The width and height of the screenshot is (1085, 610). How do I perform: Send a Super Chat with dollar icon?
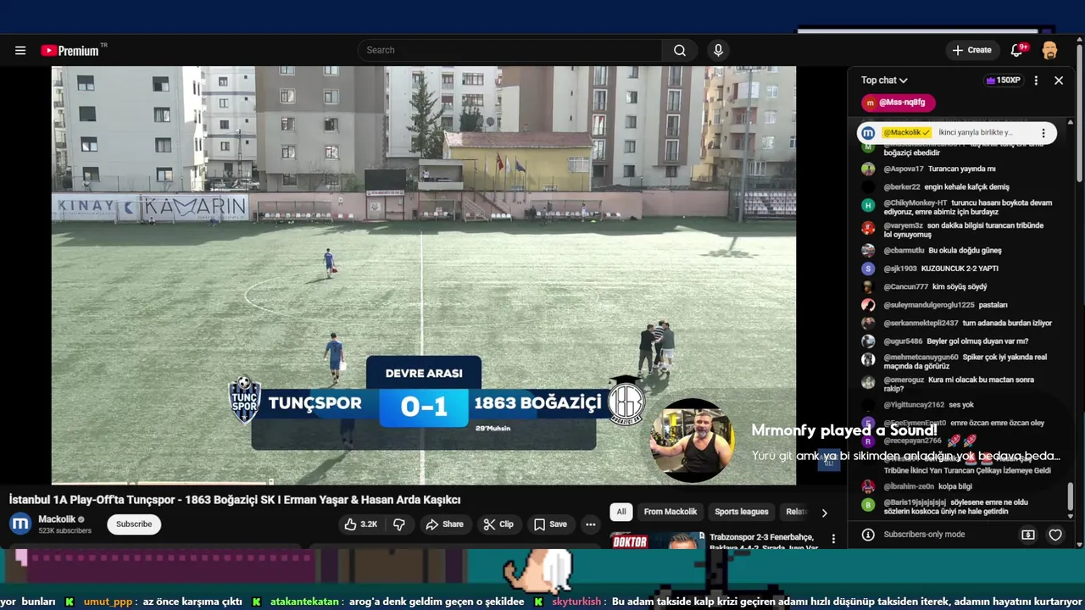tap(1028, 535)
